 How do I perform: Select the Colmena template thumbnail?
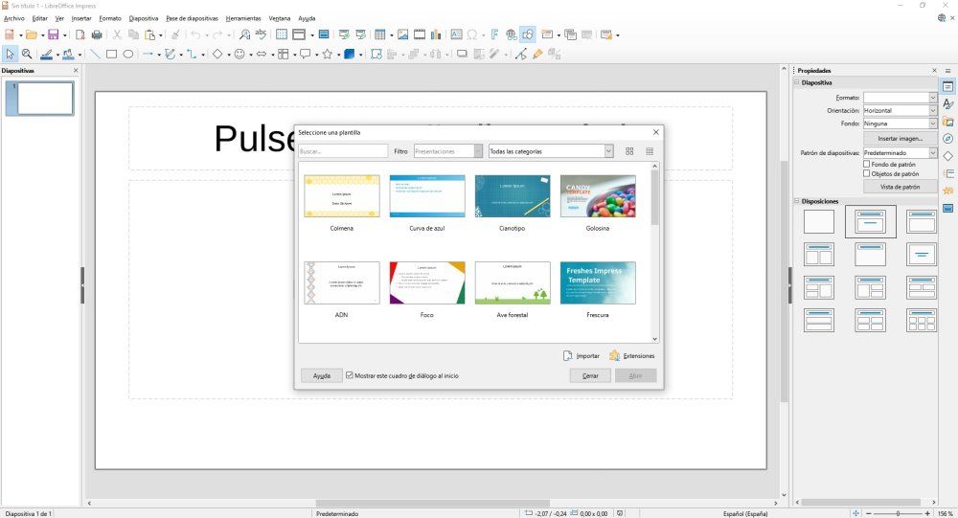(x=342, y=196)
